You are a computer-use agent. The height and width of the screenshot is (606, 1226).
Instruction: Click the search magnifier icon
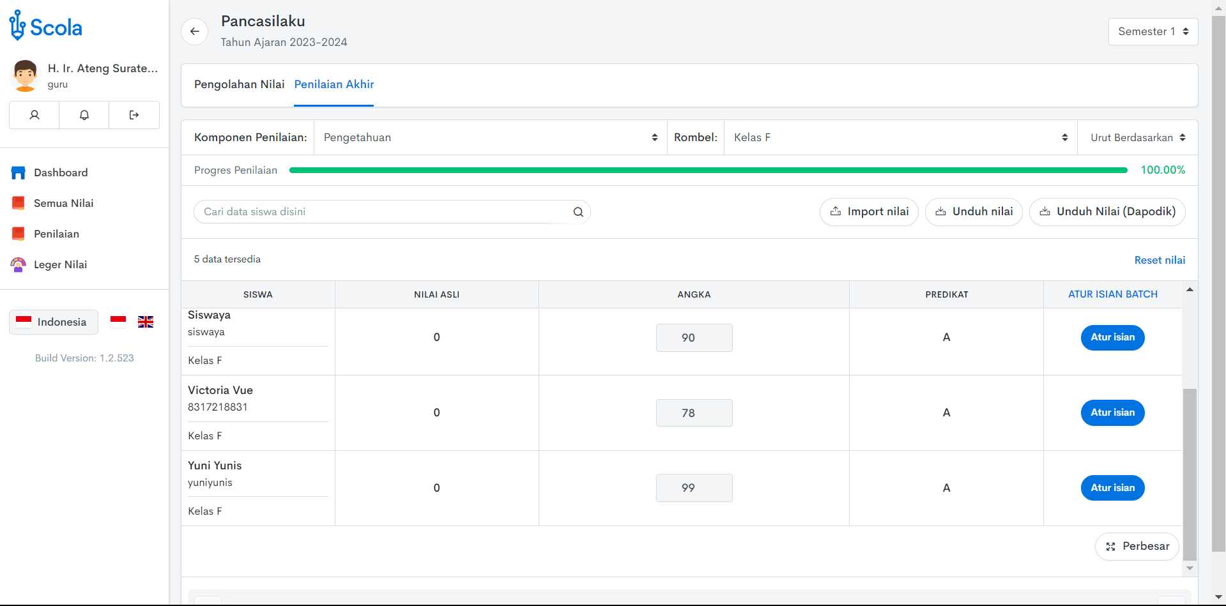(x=578, y=212)
